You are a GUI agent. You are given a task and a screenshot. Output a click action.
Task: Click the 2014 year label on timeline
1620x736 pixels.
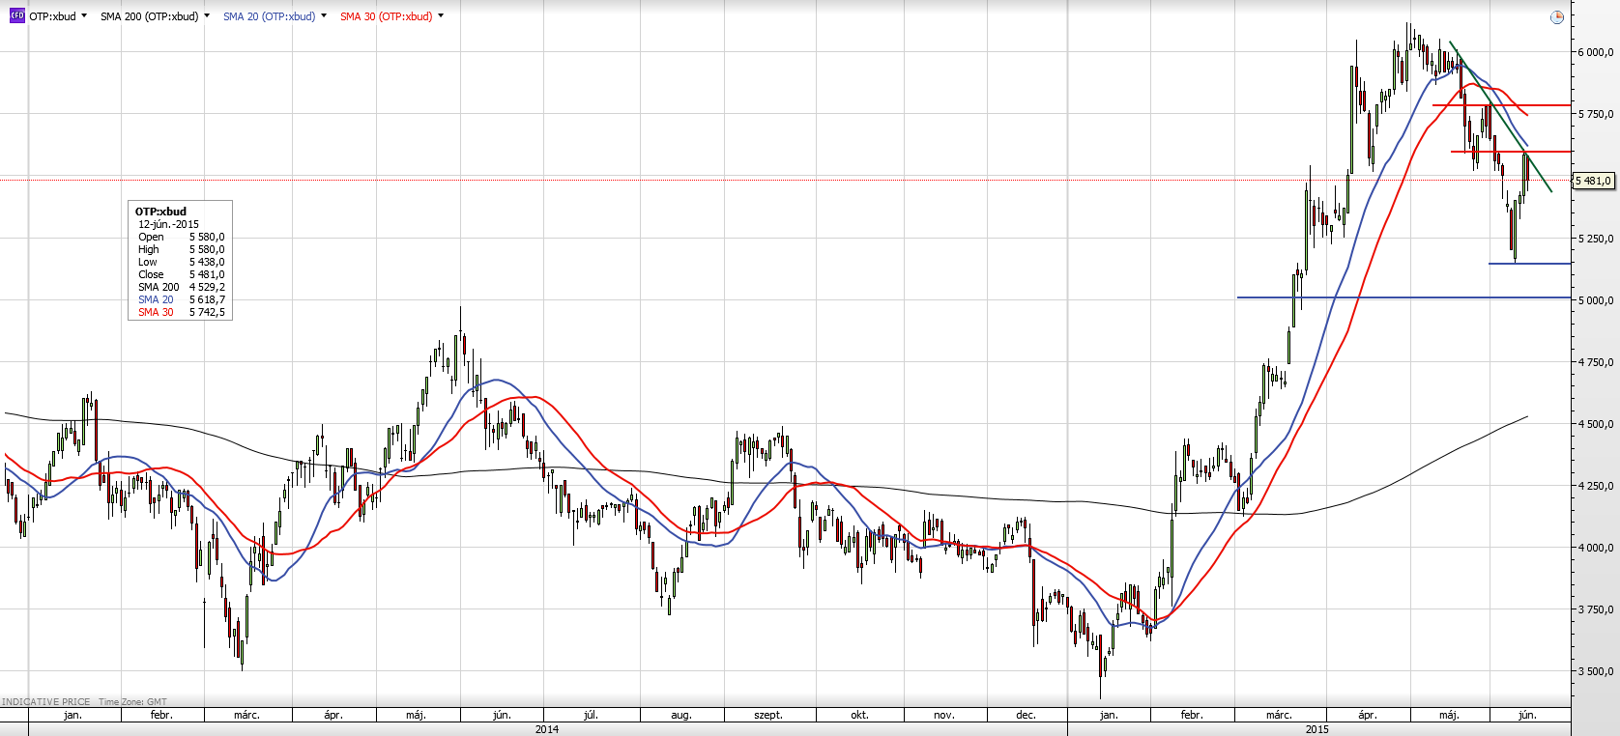(547, 729)
